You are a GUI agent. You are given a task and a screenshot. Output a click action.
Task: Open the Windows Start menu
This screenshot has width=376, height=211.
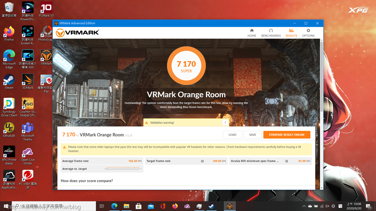tap(6, 206)
